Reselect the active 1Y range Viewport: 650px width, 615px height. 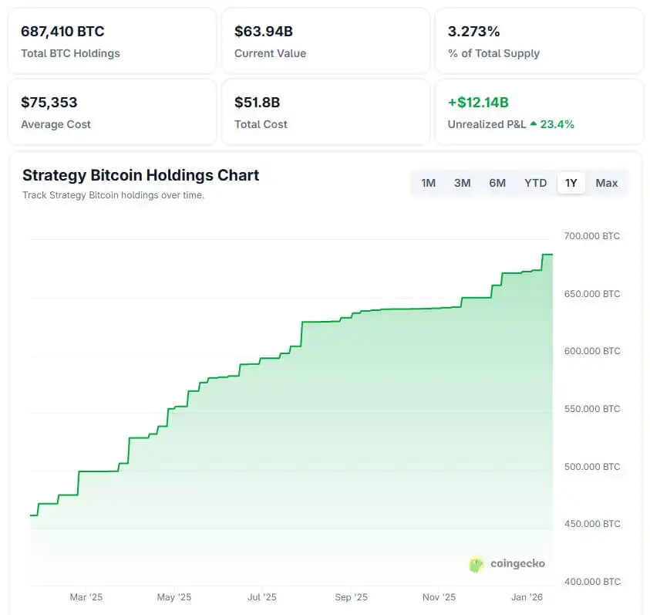pyautogui.click(x=571, y=183)
